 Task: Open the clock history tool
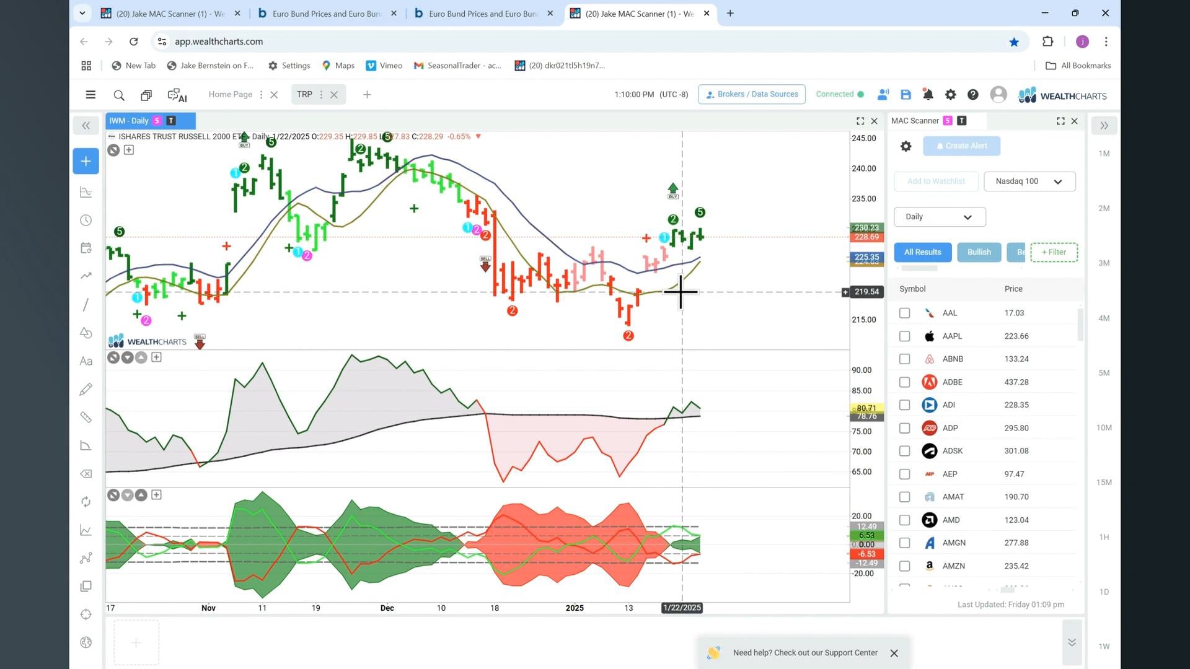[x=86, y=221]
